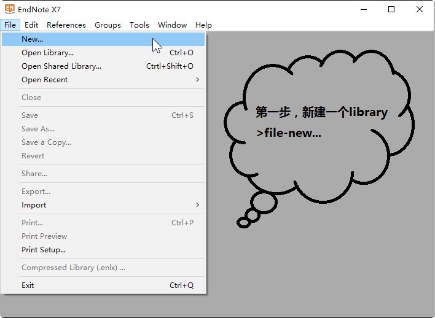This screenshot has width=435, height=318.
Task: Open the File menu
Action: 10,25
